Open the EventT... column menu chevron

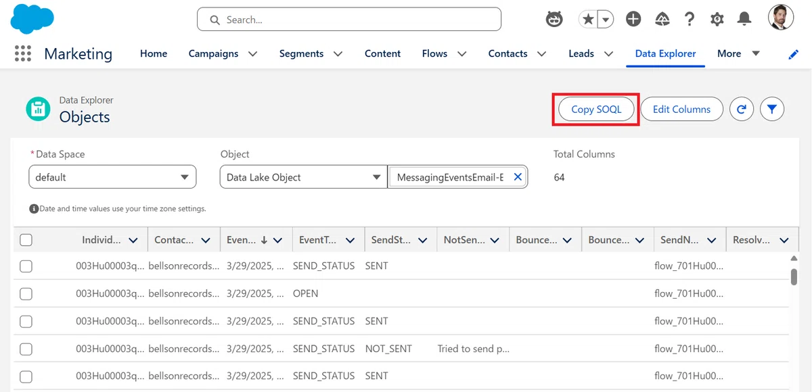[x=351, y=240]
